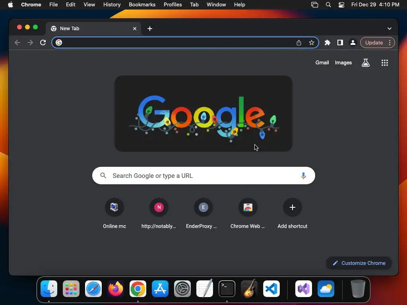Start voice search with microphone
The width and height of the screenshot is (407, 305).
(303, 176)
